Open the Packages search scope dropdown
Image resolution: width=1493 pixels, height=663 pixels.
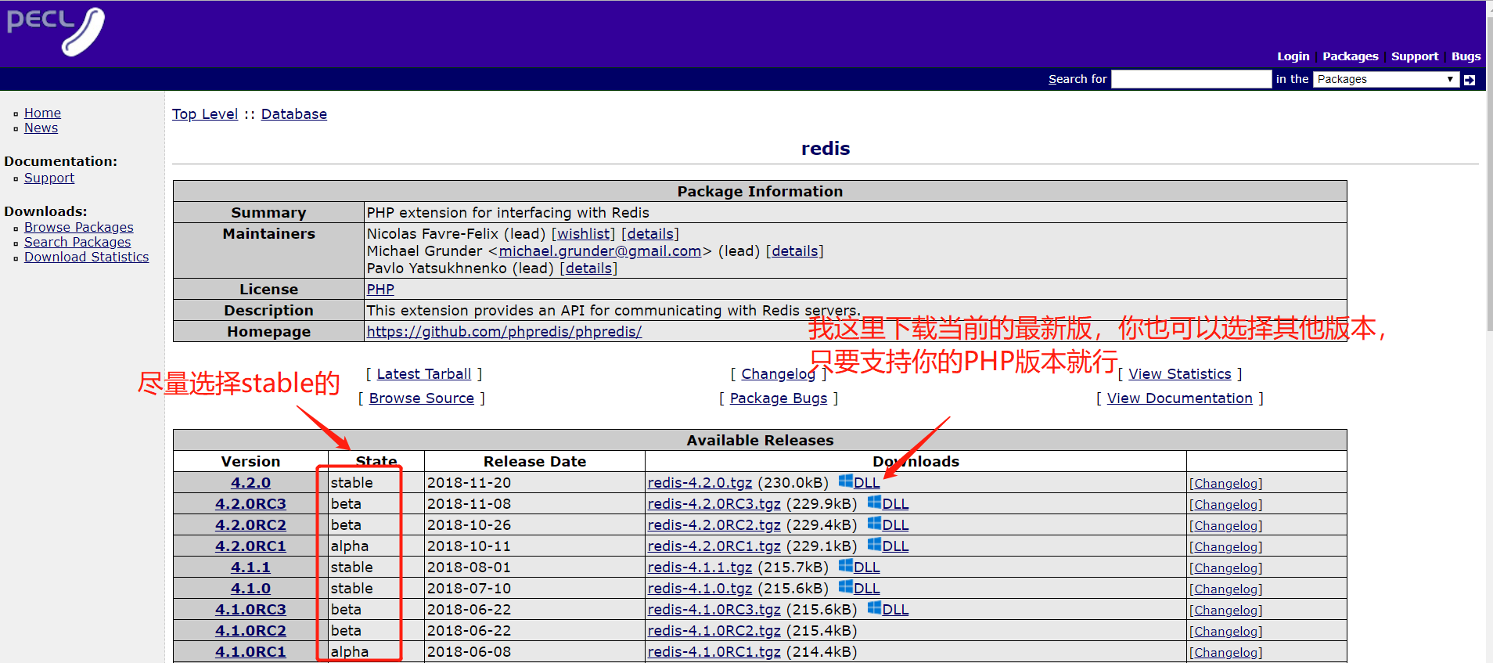pos(1386,79)
